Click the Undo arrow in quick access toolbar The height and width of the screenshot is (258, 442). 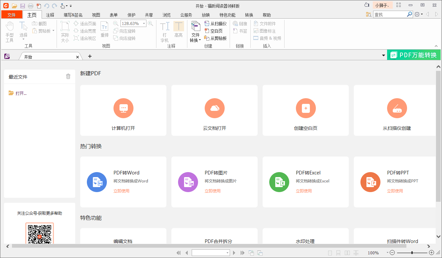[47, 6]
